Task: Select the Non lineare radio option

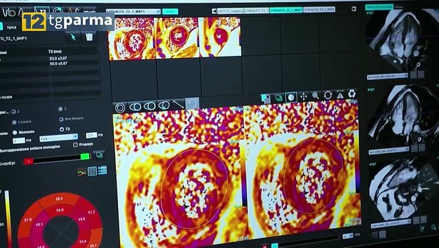Action: coord(61,119)
